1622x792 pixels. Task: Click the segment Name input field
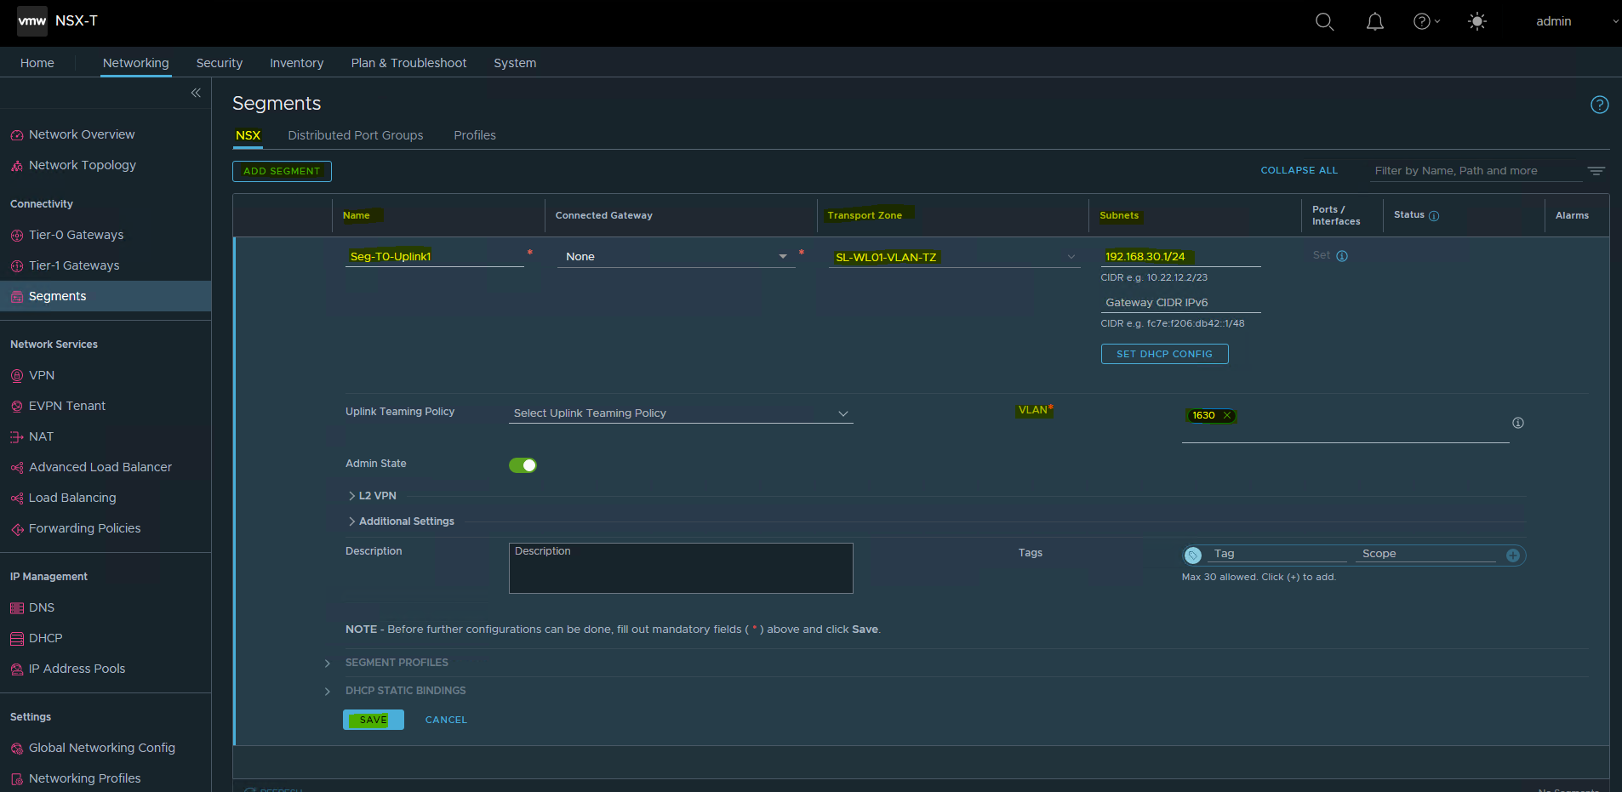(435, 257)
